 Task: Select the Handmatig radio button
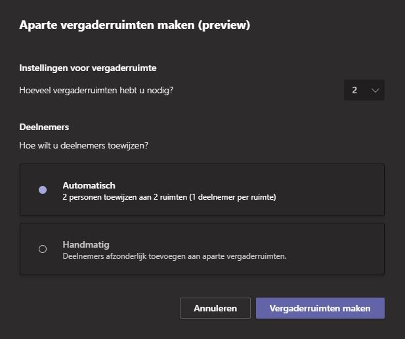[43, 249]
